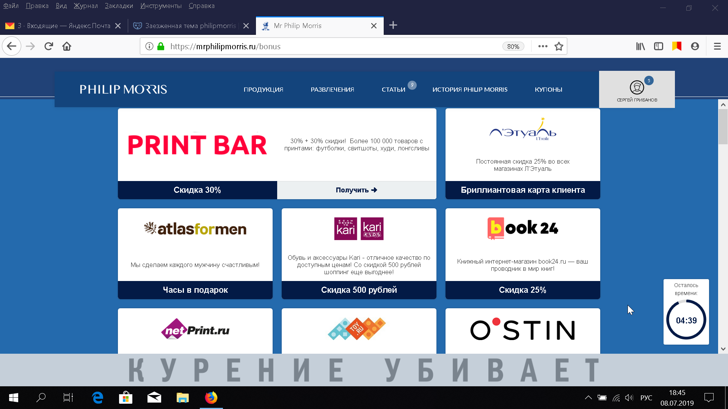Launch Microsoft Edge from taskbar
This screenshot has width=728, height=409.
[x=97, y=398]
